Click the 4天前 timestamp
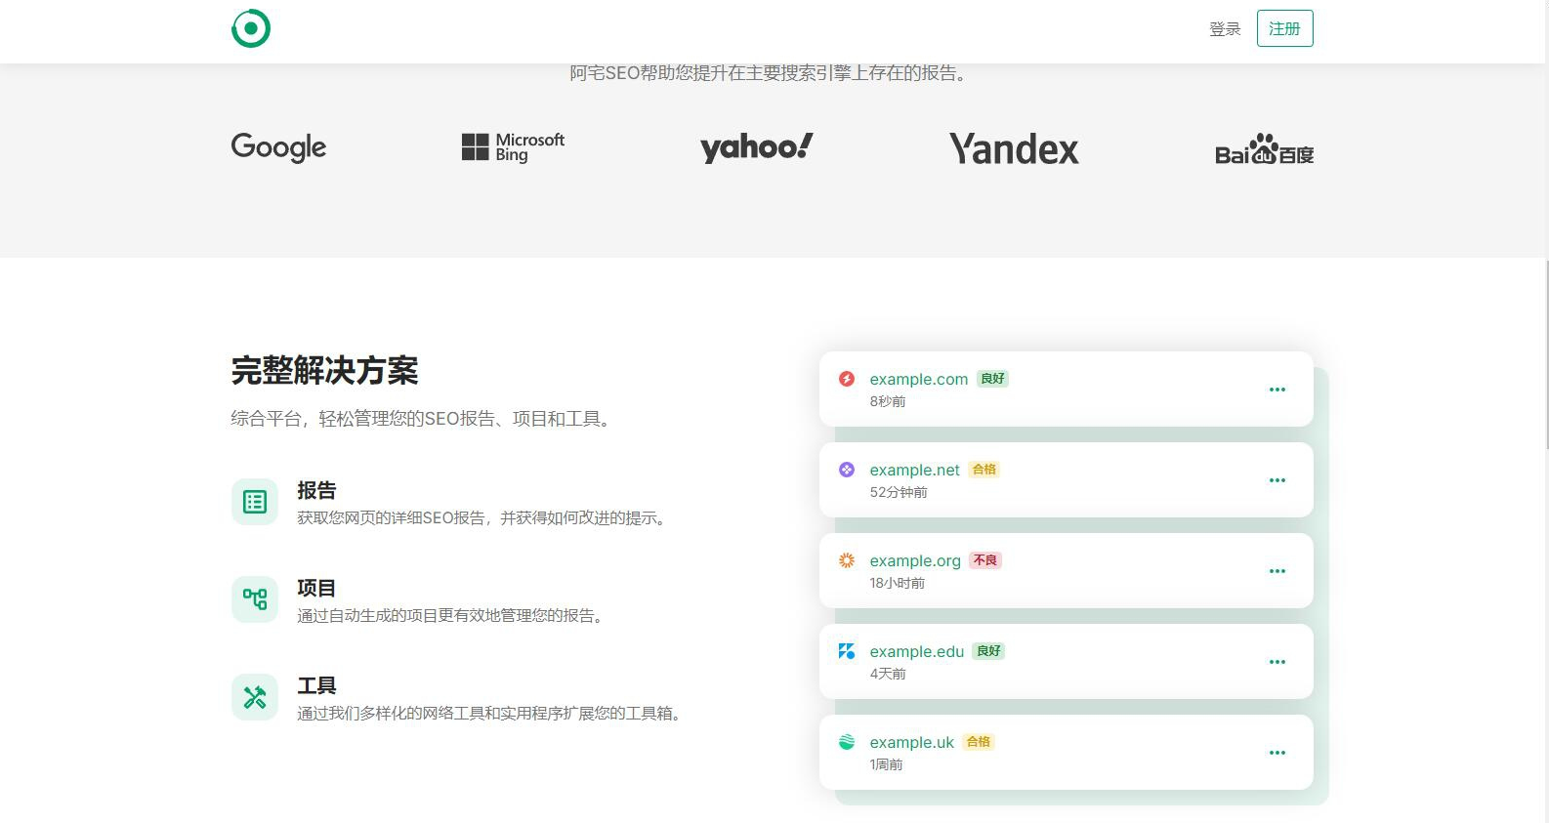 click(888, 674)
